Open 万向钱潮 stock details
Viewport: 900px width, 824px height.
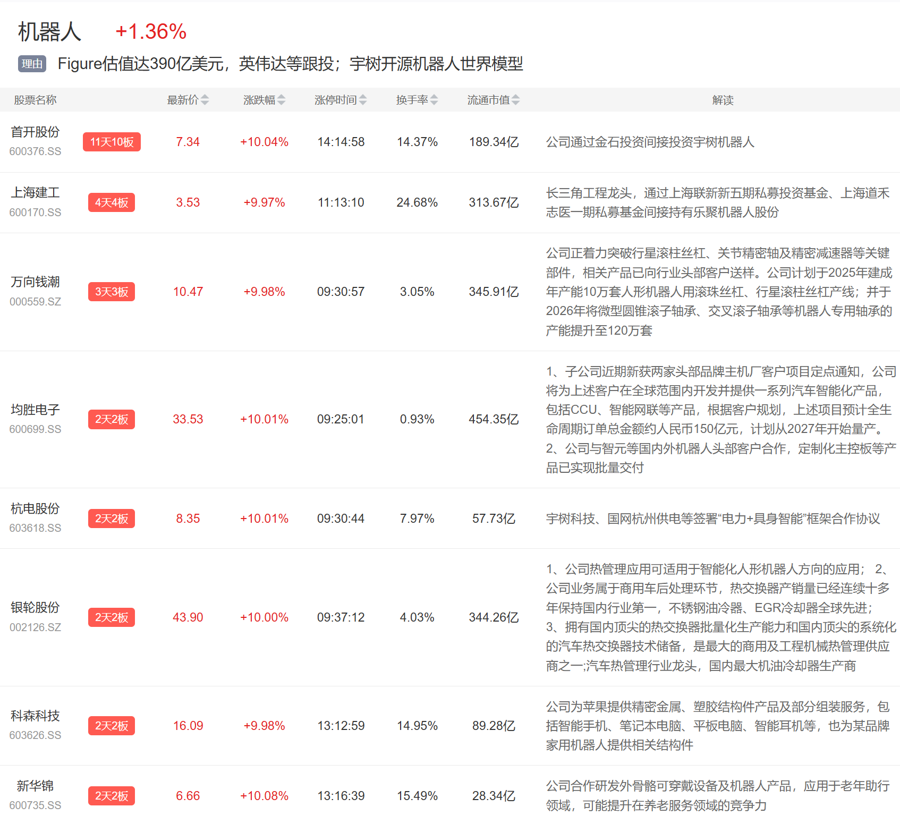point(35,282)
